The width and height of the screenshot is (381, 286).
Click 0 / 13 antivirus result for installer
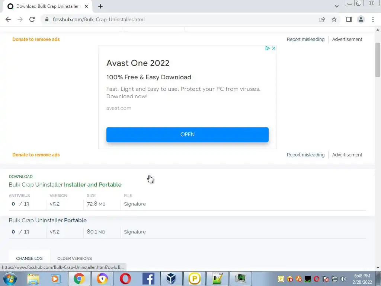click(x=20, y=204)
